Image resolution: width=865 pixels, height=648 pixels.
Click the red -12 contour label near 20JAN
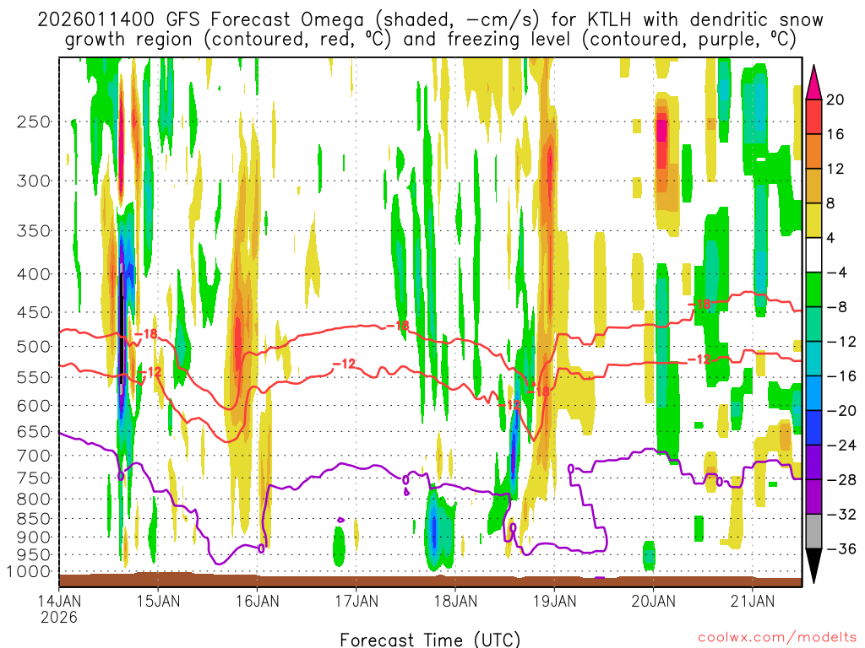[x=699, y=359]
